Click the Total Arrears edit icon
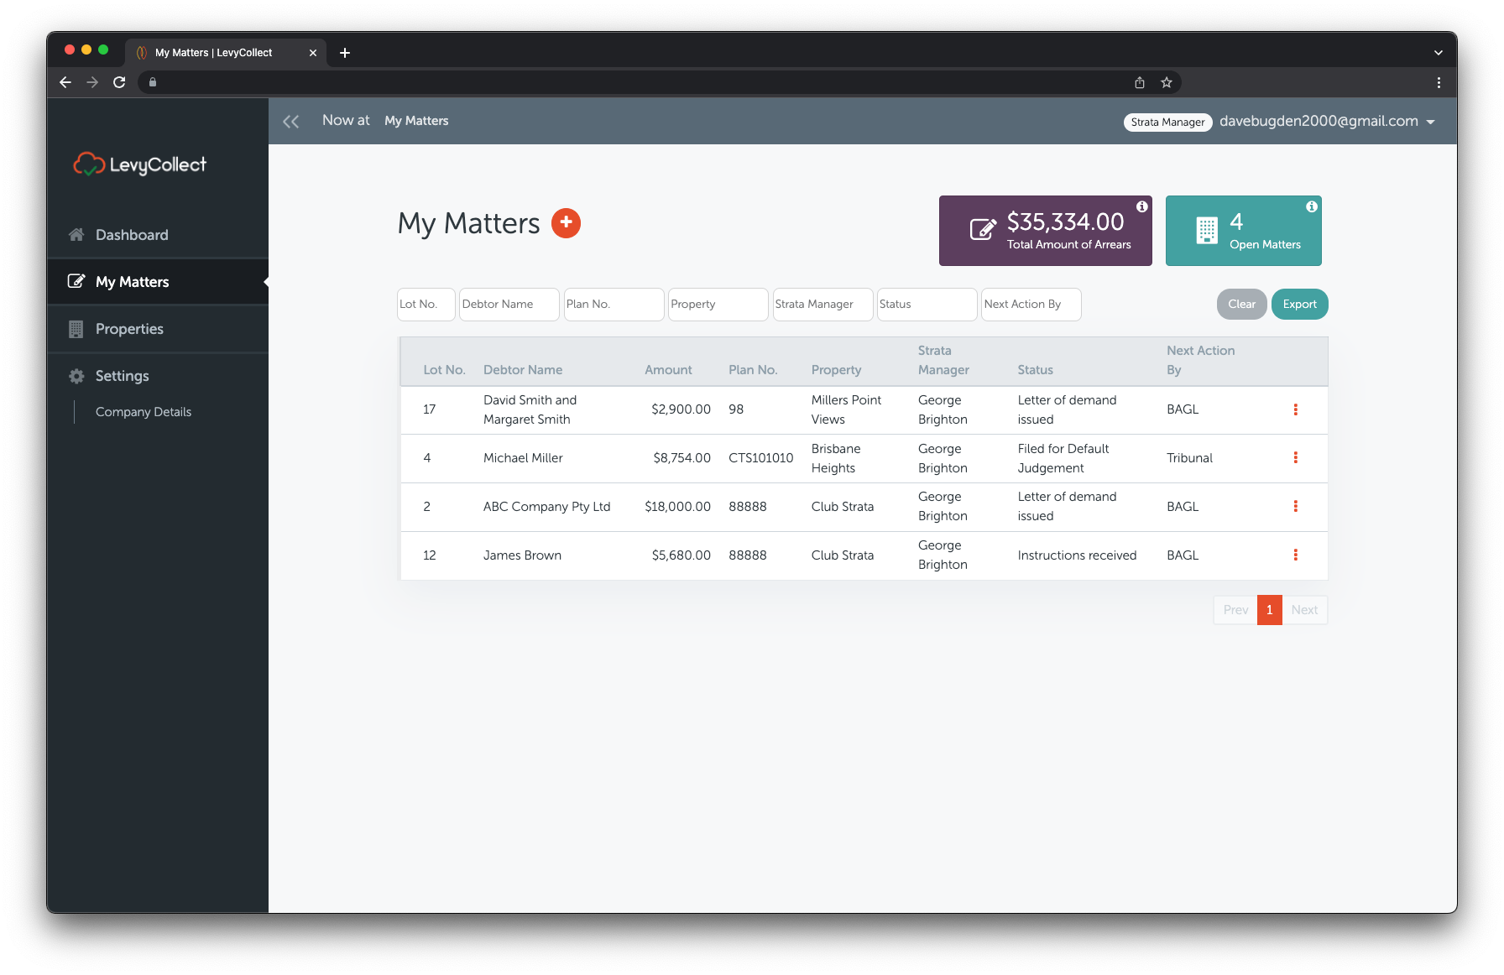 (x=983, y=229)
